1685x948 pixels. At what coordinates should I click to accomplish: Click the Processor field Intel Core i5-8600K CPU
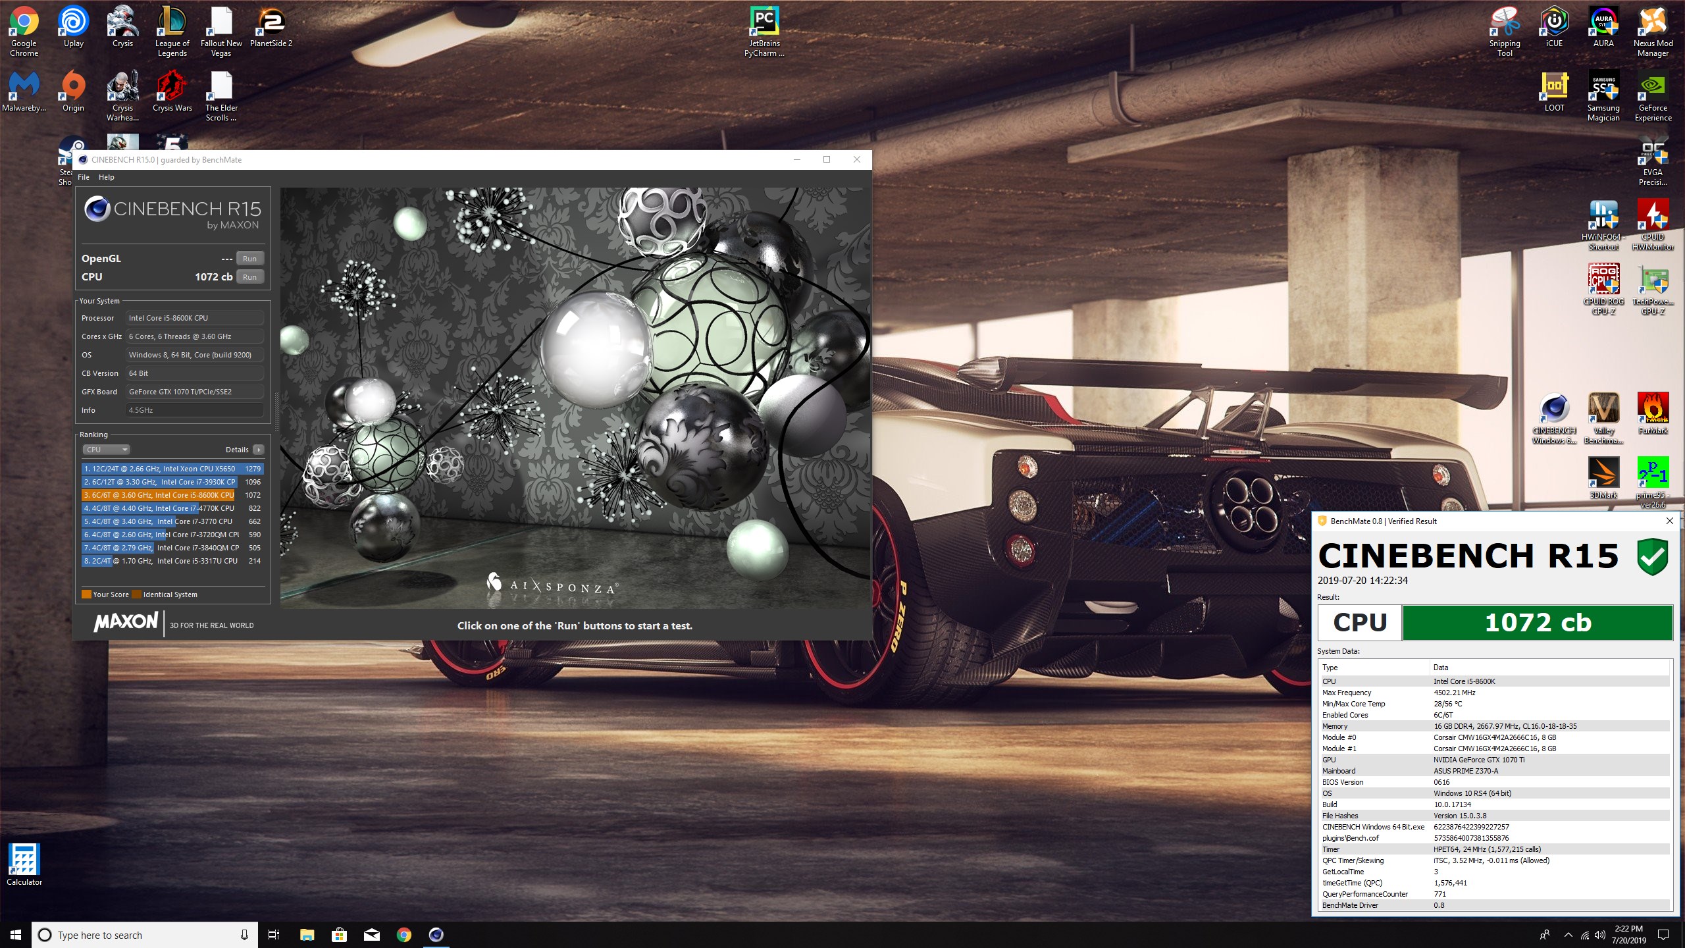(x=194, y=318)
